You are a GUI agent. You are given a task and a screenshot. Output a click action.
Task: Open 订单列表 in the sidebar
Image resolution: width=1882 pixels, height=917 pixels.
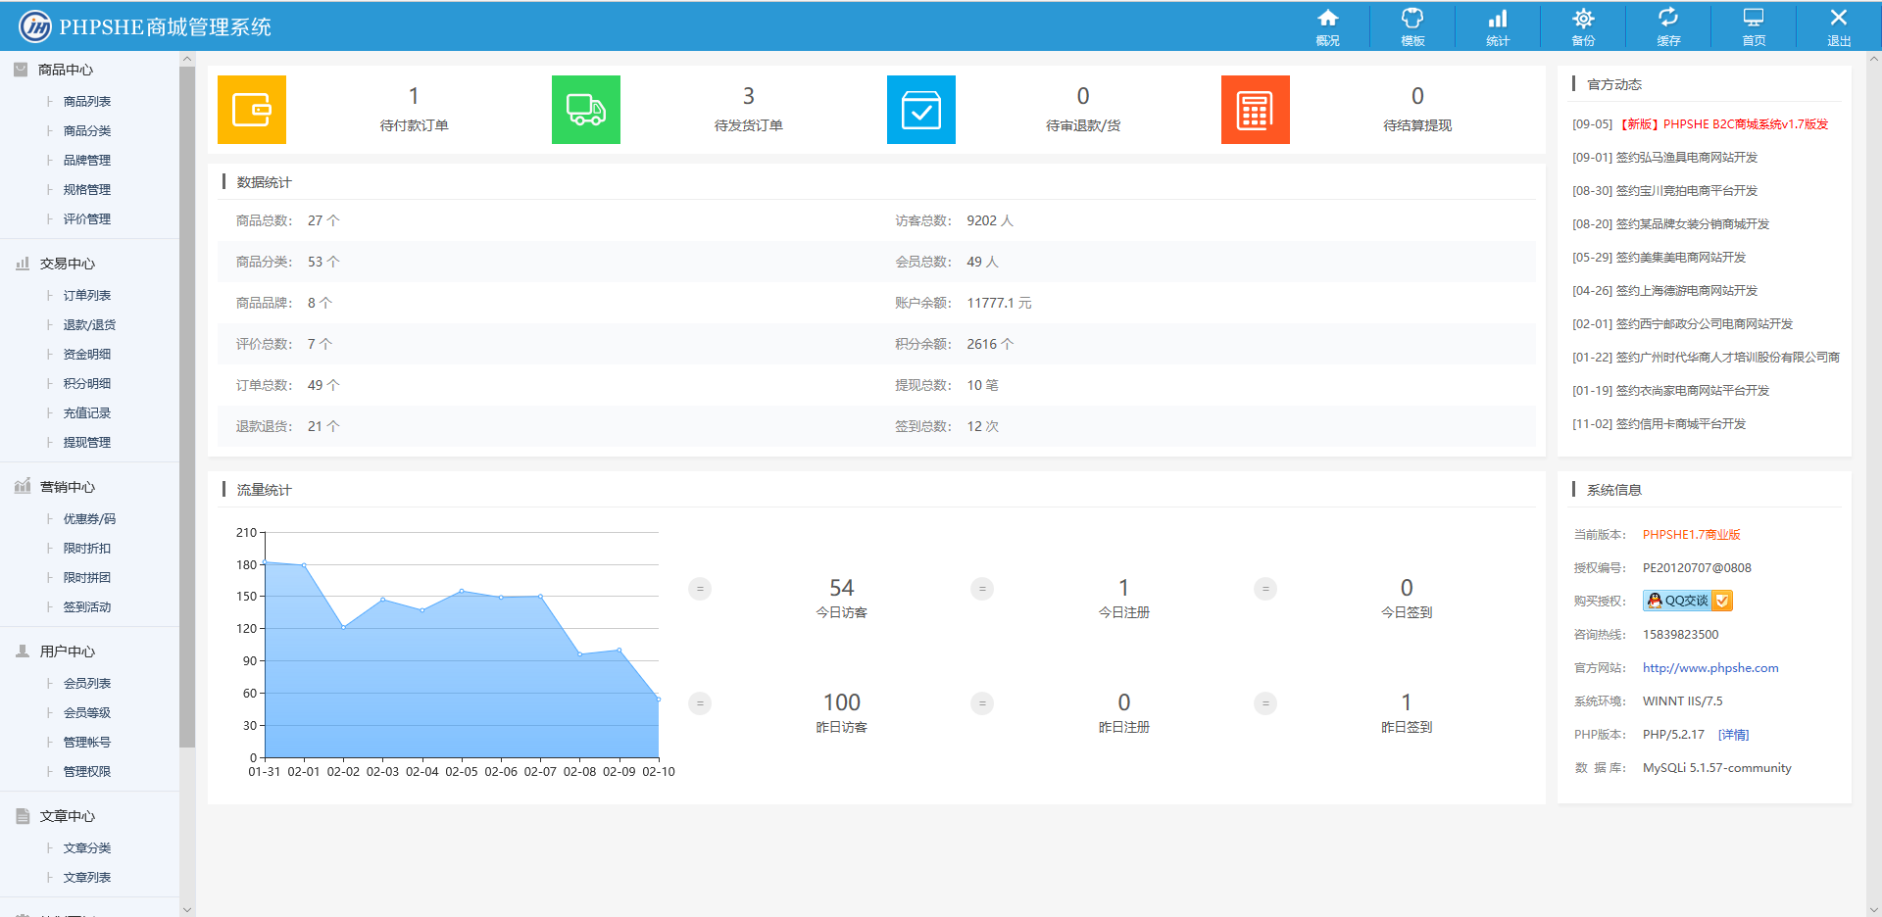click(87, 296)
